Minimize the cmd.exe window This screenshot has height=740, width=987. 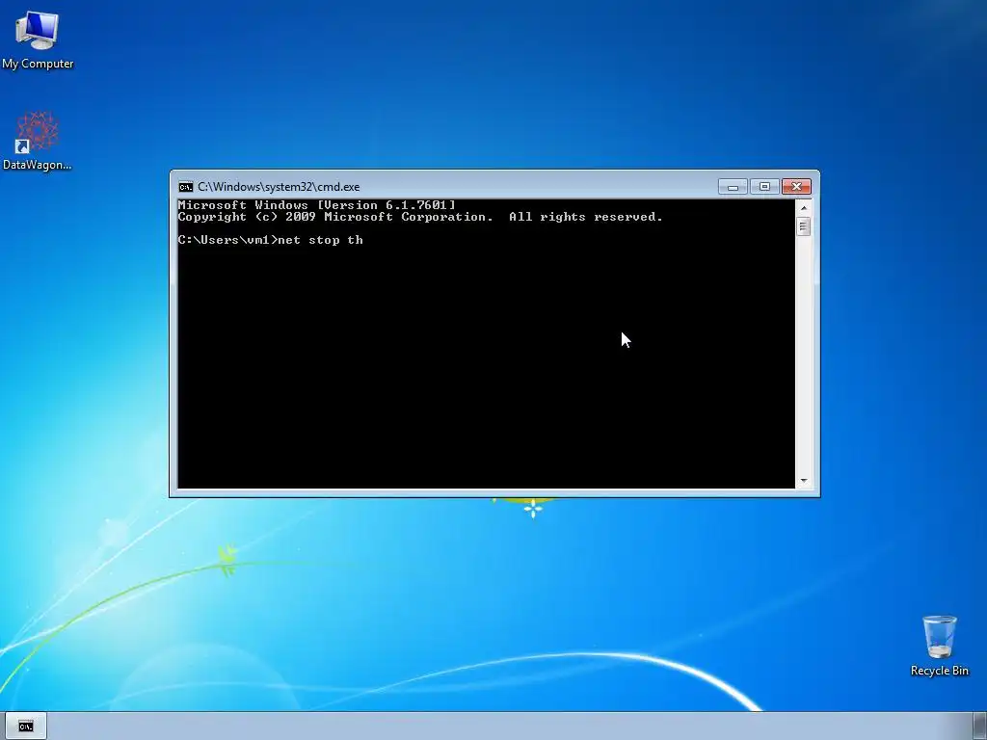733,187
